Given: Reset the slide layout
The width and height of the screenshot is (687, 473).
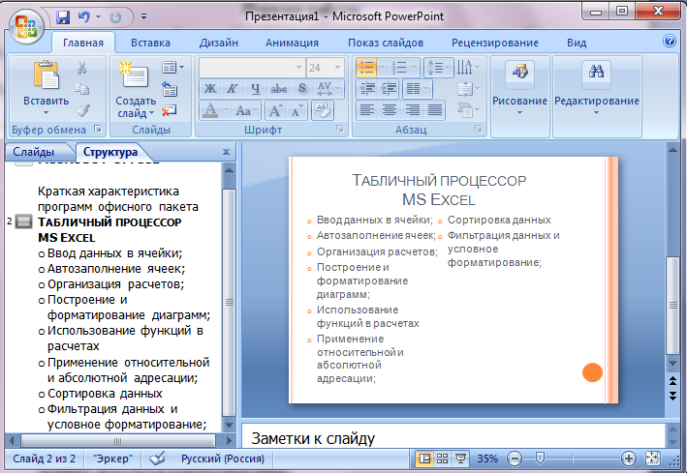Looking at the screenshot, I should point(170,89).
